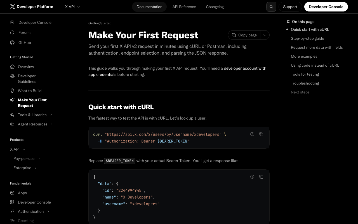Open Counting in the sidebar
The width and height of the screenshot is (358, 224).
26,221
